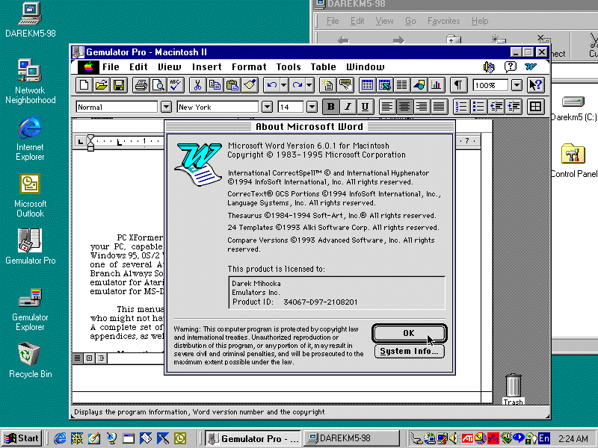The image size is (598, 448).
Task: Select the Format Painter brush icon
Action: (x=250, y=85)
